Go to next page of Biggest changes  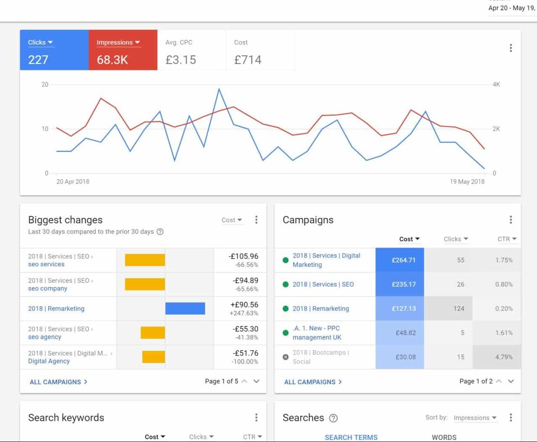[256, 381]
